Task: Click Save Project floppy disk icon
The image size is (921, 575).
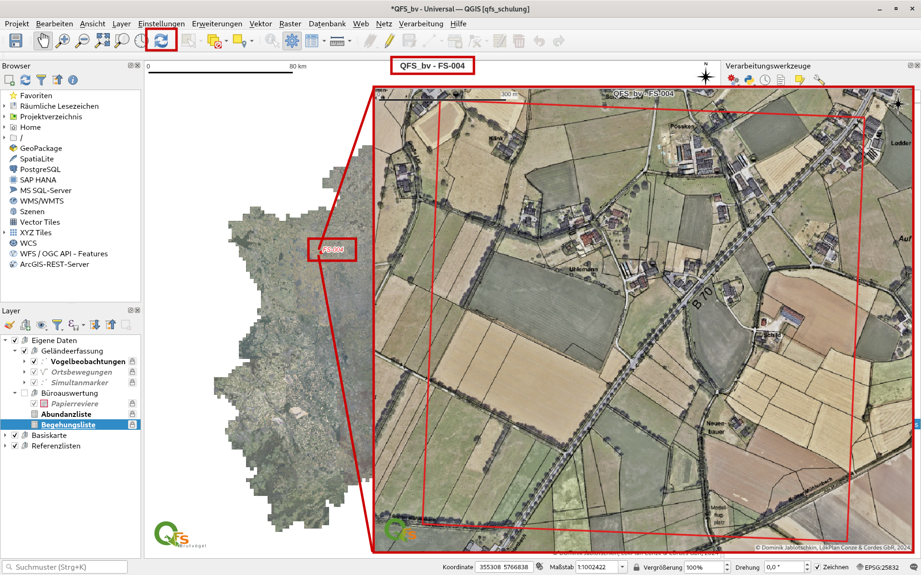Action: click(16, 41)
